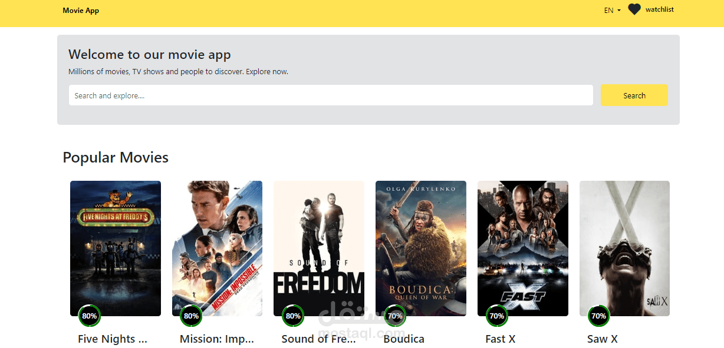This screenshot has height=348, width=724.
Task: Click the 70% rating badge on Fast X
Action: [x=497, y=316]
